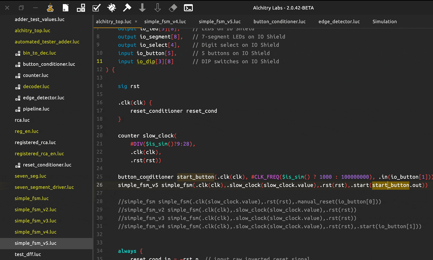Click the outlined arrow load-to-RAM icon

158,8
